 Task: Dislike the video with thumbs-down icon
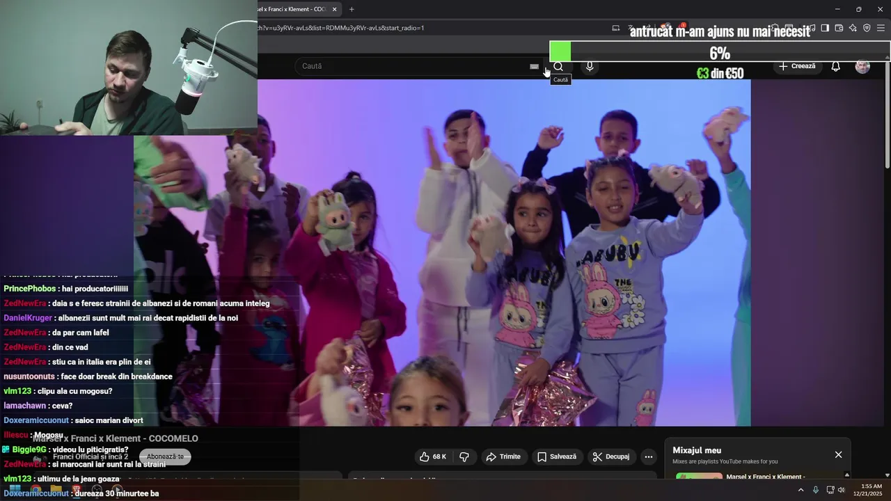pyautogui.click(x=464, y=456)
